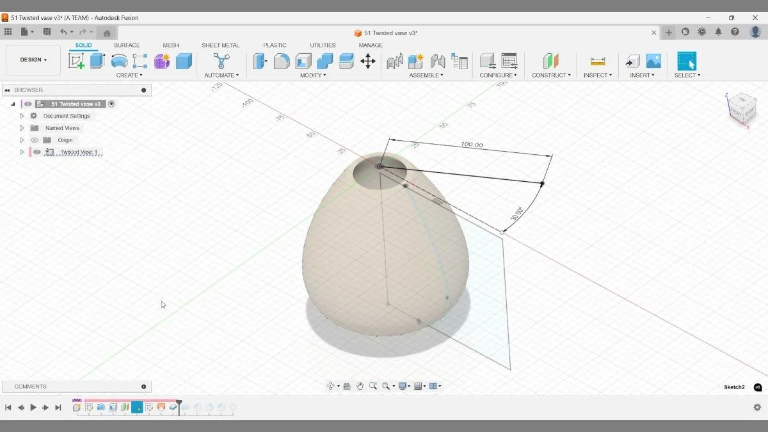Select the Create Sketch tool
Image resolution: width=768 pixels, height=432 pixels.
(x=77, y=61)
